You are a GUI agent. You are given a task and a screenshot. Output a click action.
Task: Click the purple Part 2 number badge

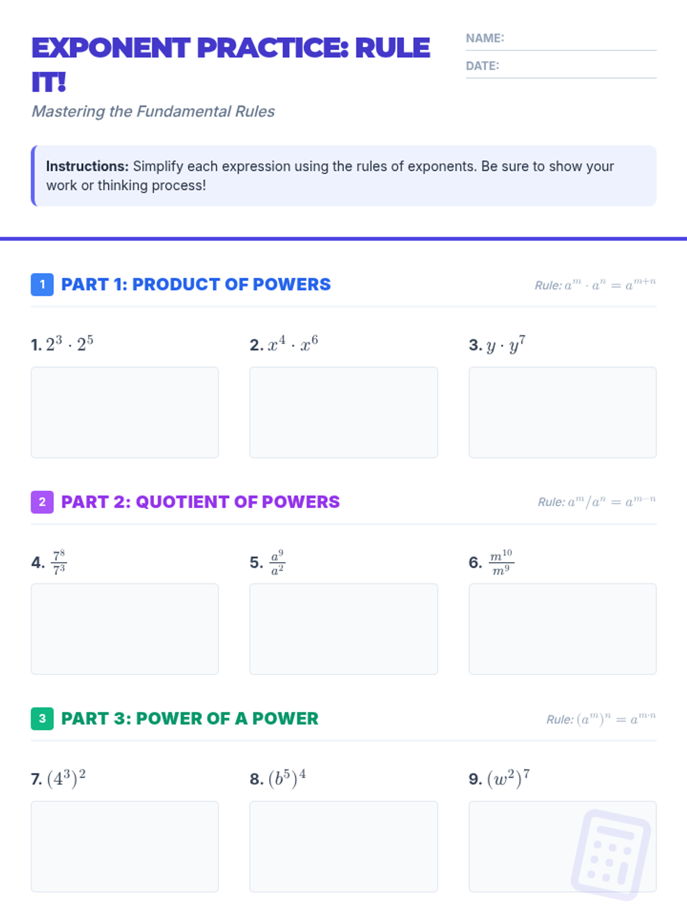[x=42, y=502]
